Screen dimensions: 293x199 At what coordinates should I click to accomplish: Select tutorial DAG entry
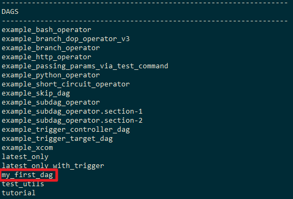coord(19,193)
